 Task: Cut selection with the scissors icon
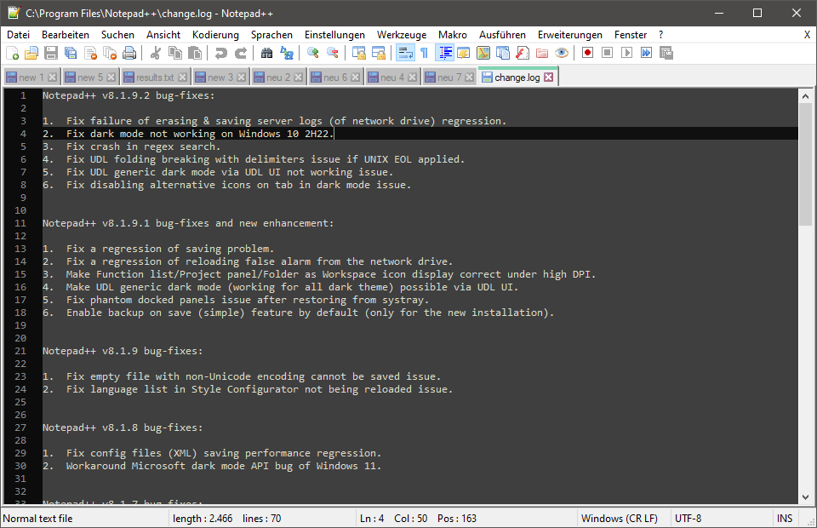(155, 53)
